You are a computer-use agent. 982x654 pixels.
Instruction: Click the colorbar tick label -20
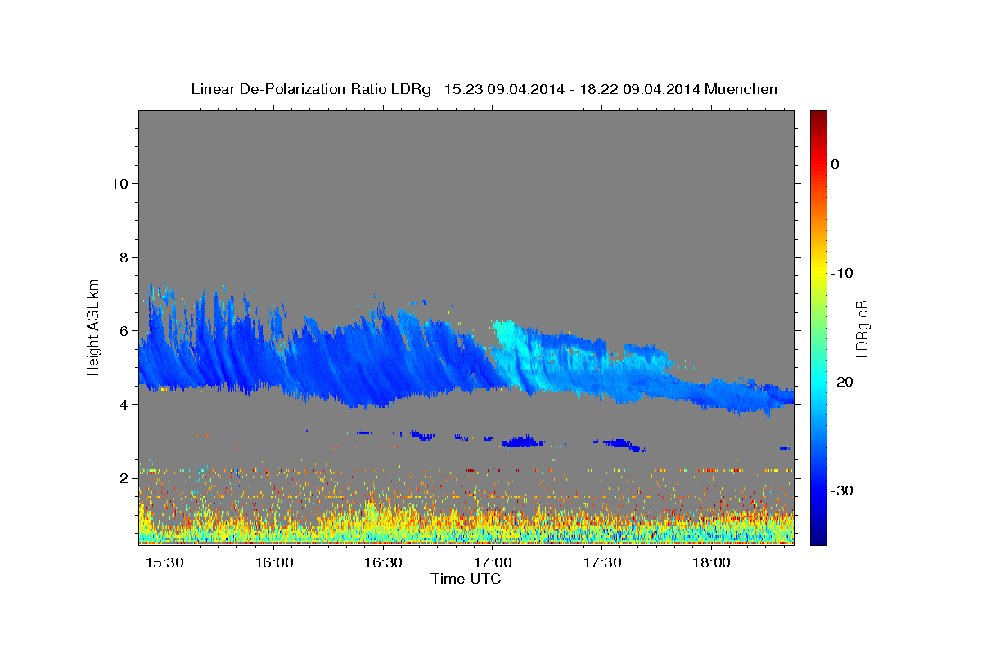click(843, 382)
